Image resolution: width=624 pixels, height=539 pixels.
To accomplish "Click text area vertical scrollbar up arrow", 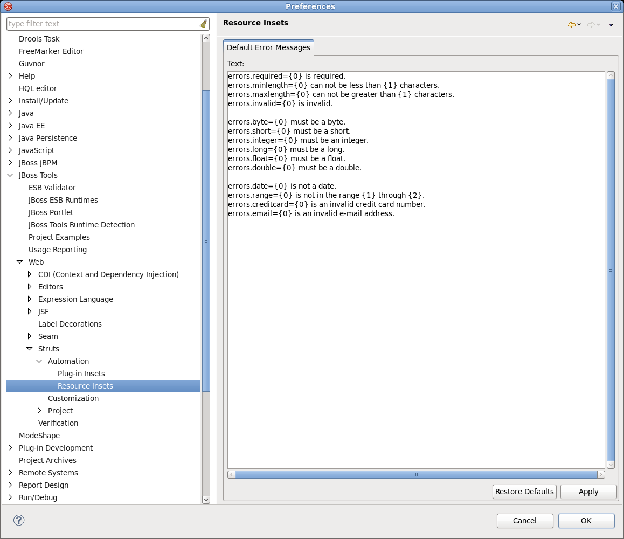I will [611, 75].
